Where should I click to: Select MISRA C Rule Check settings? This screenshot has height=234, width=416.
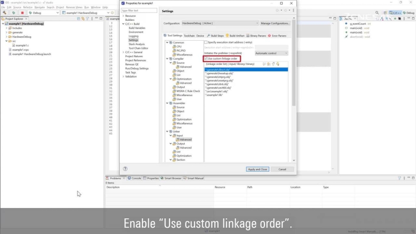[188, 91]
